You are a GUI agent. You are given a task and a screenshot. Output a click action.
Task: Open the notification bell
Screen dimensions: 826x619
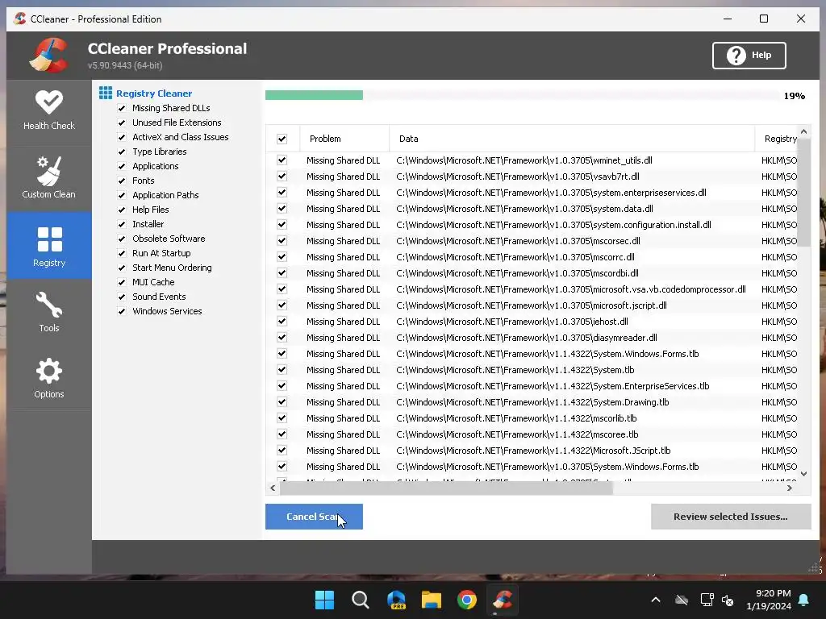point(804,600)
